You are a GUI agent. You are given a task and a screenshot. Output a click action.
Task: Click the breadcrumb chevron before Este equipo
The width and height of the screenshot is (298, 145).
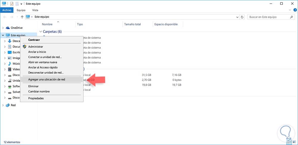coord(32,17)
